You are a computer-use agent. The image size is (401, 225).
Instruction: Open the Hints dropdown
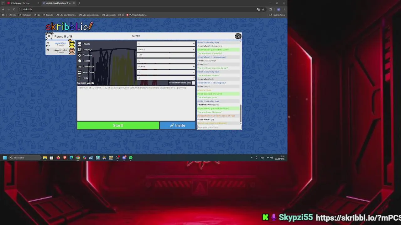click(x=166, y=78)
